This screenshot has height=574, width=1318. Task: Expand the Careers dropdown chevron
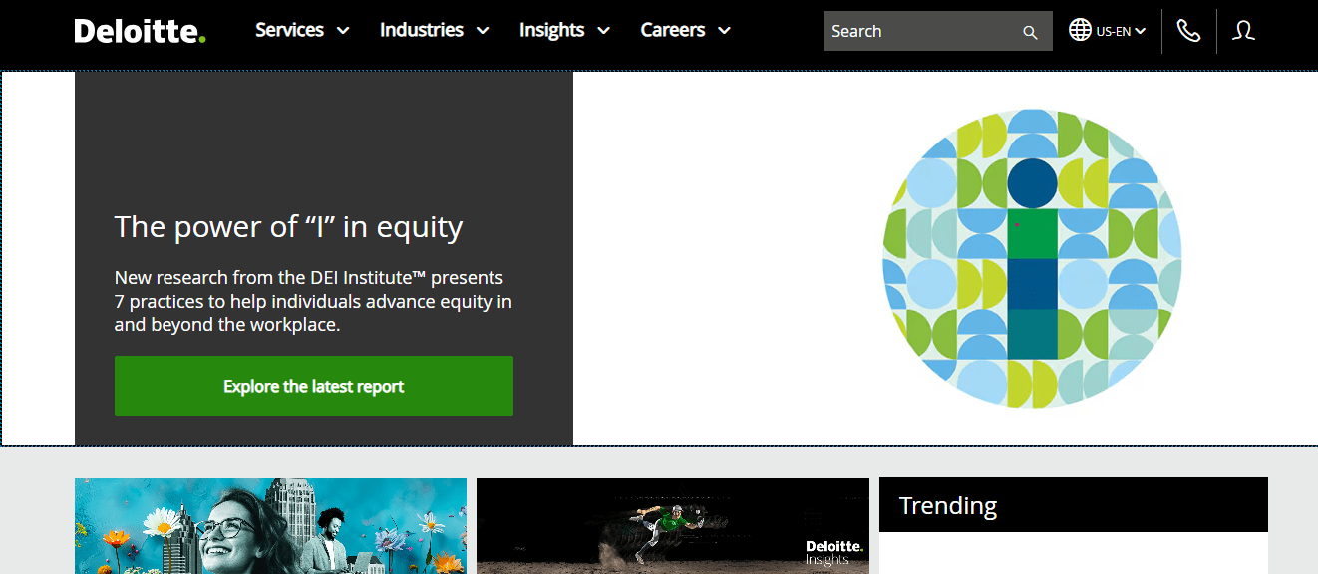coord(725,30)
